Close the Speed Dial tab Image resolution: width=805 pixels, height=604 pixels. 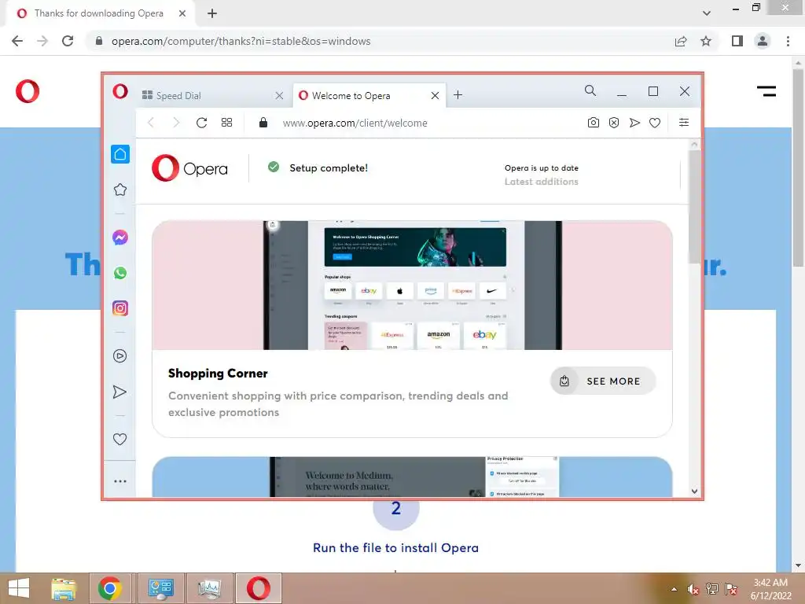[279, 95]
